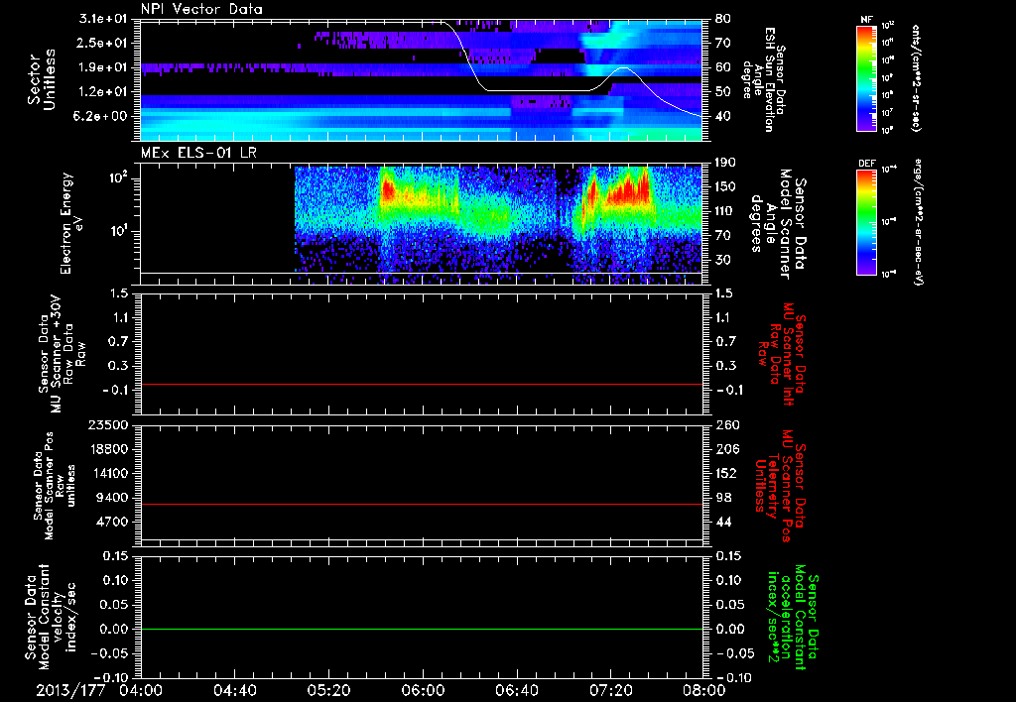This screenshot has height=702, width=1016.
Task: Click the 'MU Scanner +30V Raw Data' label
Action: (x=62, y=354)
